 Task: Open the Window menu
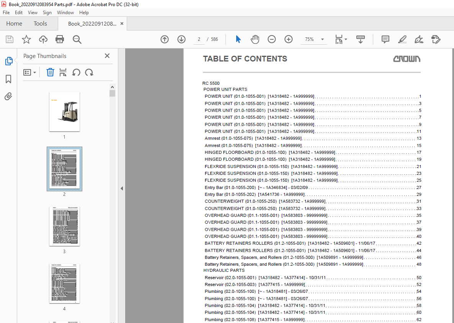[65, 13]
